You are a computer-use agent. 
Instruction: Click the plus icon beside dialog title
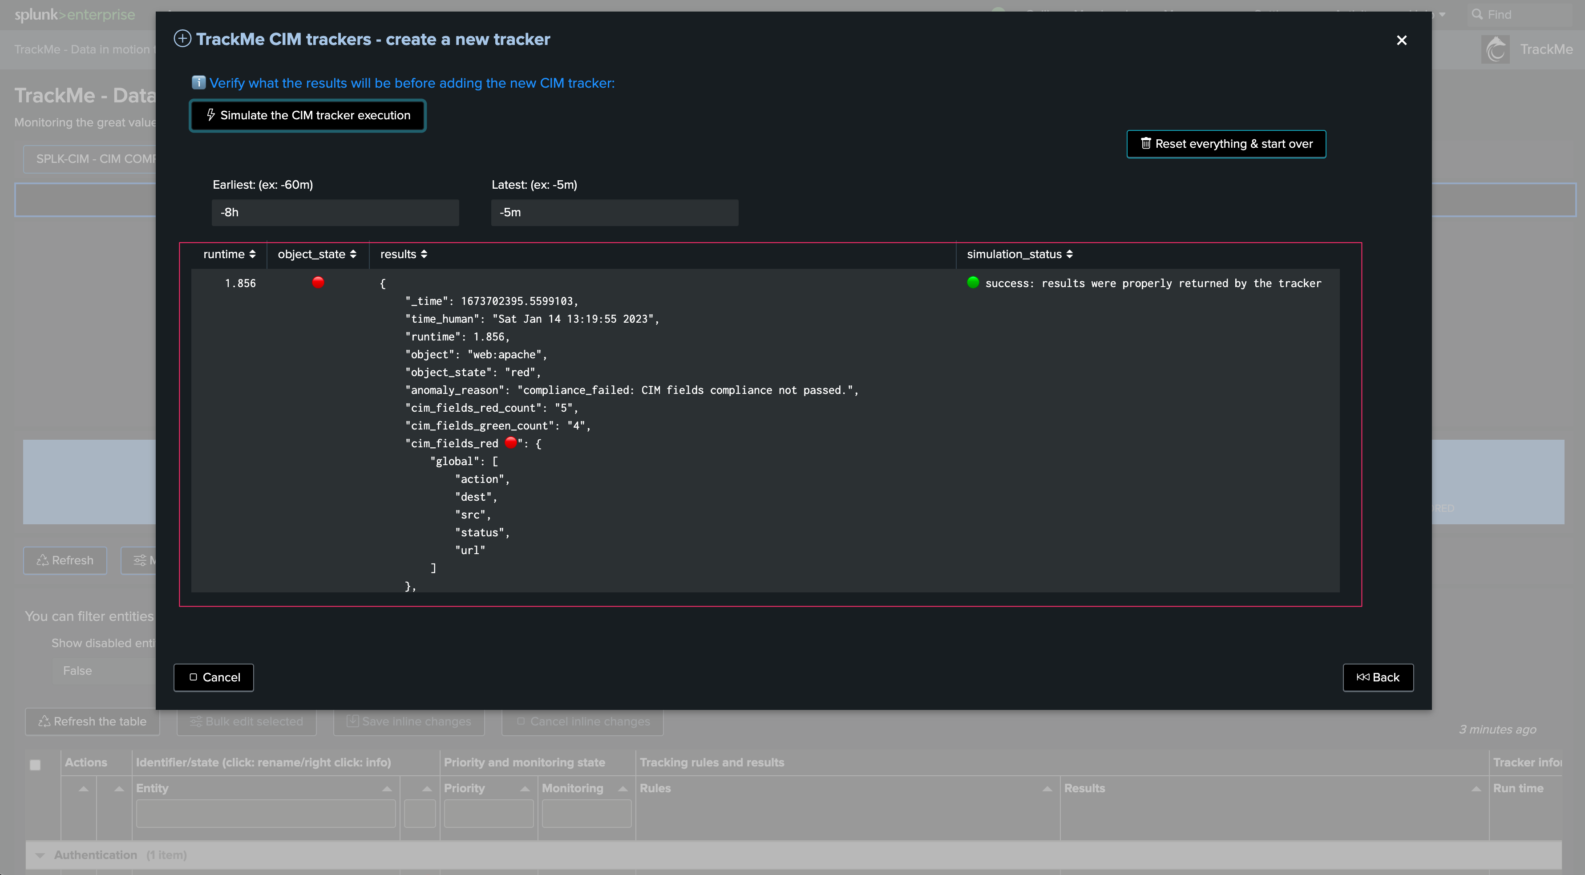[182, 39]
